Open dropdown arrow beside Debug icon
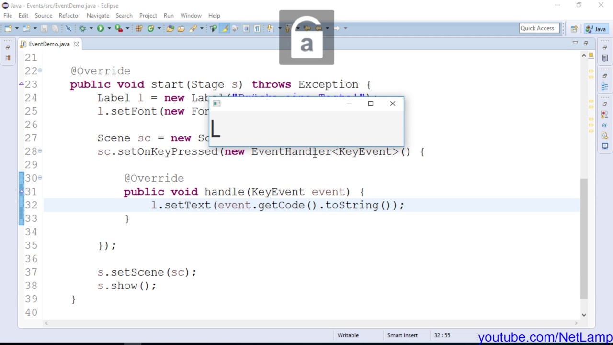The width and height of the screenshot is (613, 345). (x=91, y=29)
